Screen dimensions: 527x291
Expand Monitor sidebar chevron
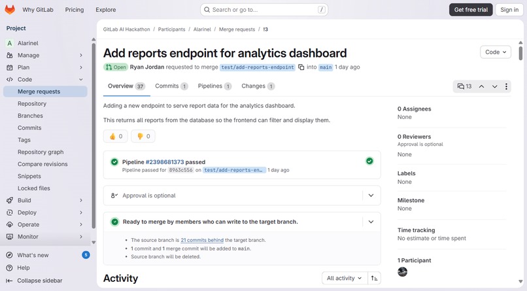tap(81, 237)
